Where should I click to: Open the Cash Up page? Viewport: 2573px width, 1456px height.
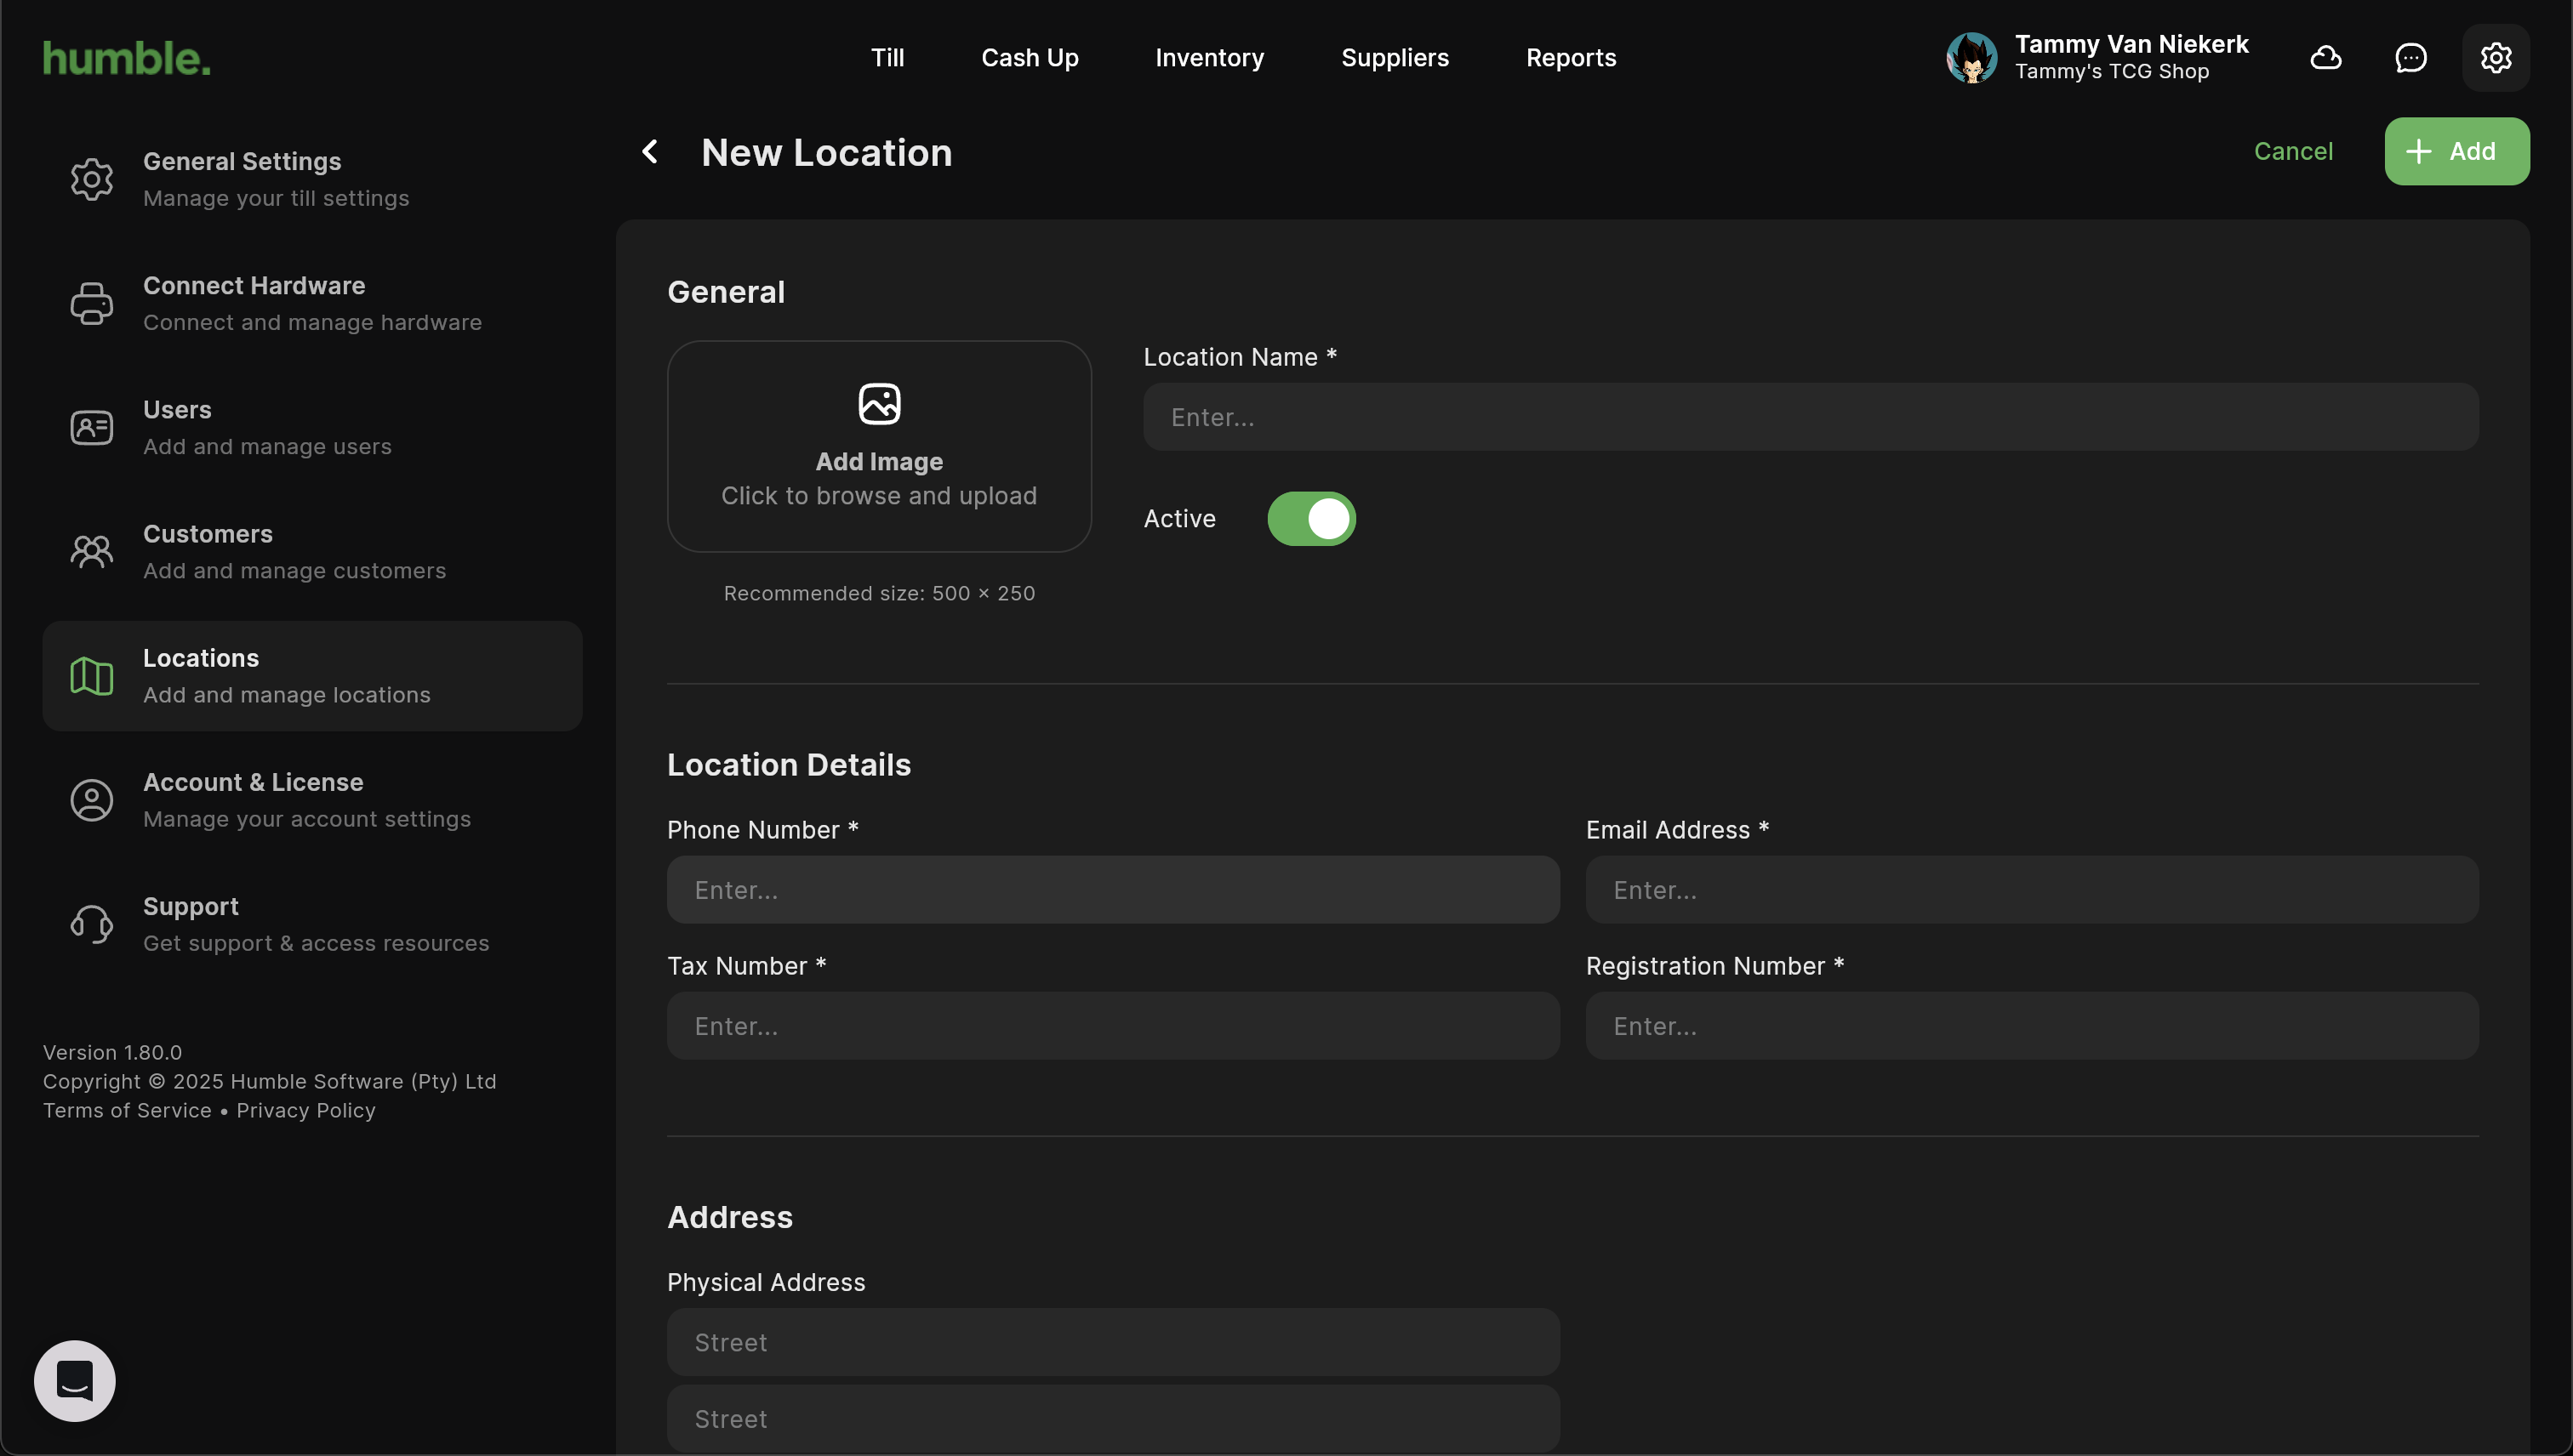pos(1029,58)
